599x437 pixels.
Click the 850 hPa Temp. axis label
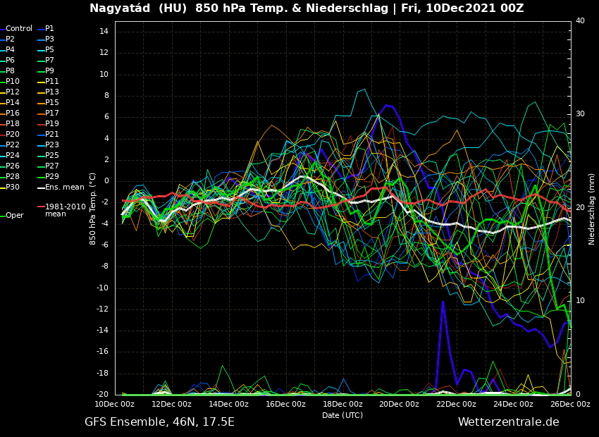click(93, 209)
